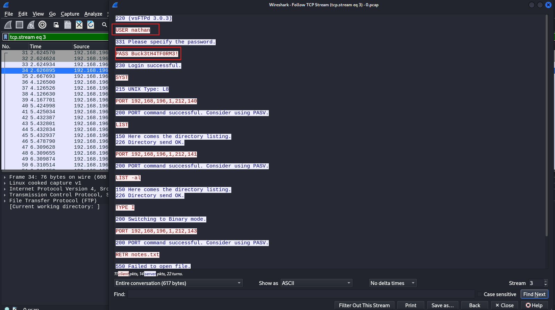Image resolution: width=555 pixels, height=310 pixels.
Task: Open a capture file icon
Action: pyautogui.click(x=56, y=25)
